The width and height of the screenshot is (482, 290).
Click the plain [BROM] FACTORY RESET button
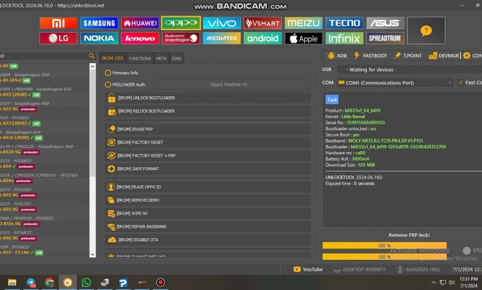click(x=208, y=143)
